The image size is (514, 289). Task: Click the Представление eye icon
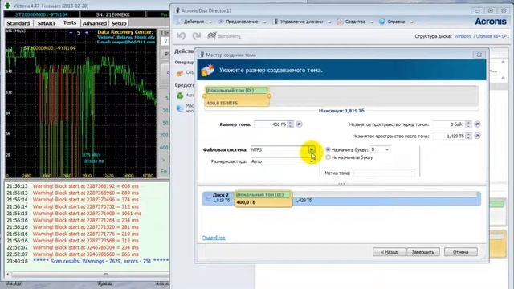tap(221, 22)
